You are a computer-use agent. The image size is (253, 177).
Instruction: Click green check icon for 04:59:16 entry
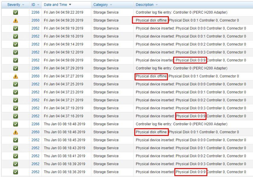16,36
